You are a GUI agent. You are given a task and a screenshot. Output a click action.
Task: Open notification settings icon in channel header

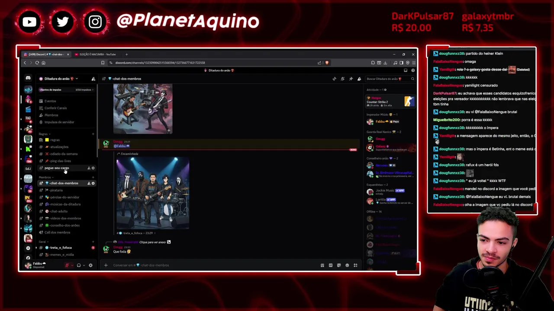pos(342,79)
